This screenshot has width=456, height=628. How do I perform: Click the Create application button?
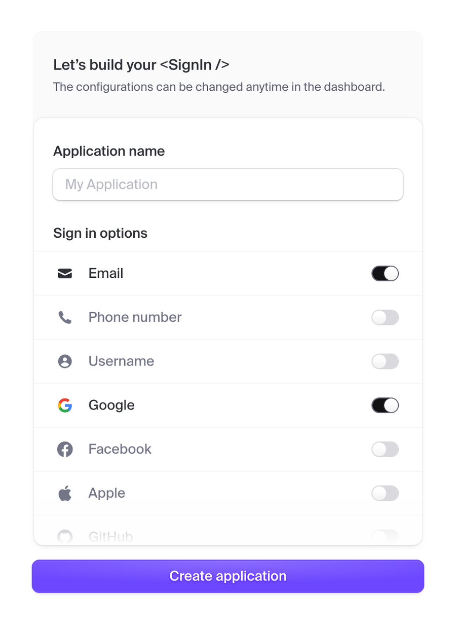(228, 576)
